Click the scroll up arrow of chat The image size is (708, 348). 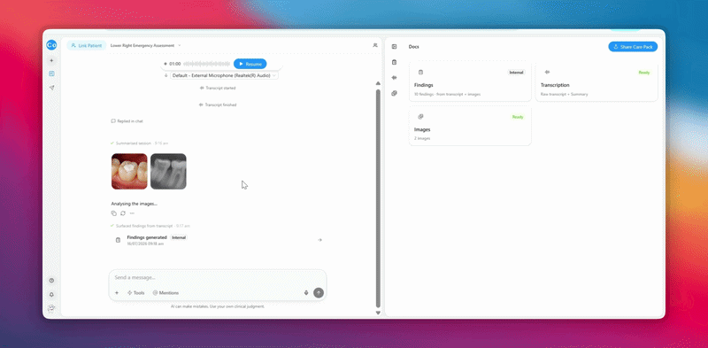pos(378,83)
